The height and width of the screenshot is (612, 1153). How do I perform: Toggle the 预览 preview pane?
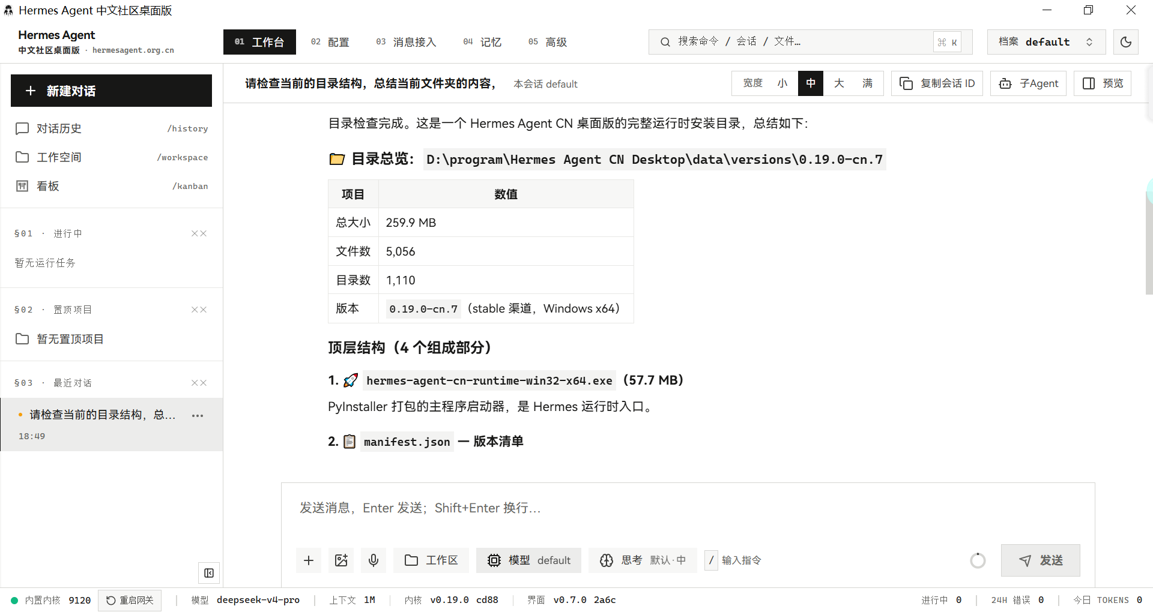point(1103,83)
